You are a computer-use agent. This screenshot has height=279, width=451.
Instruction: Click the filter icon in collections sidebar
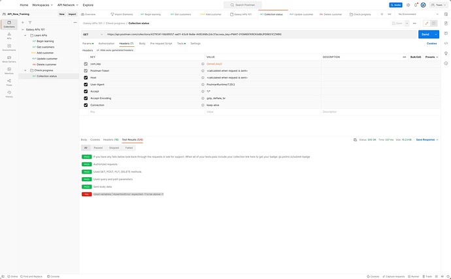pyautogui.click(x=30, y=22)
